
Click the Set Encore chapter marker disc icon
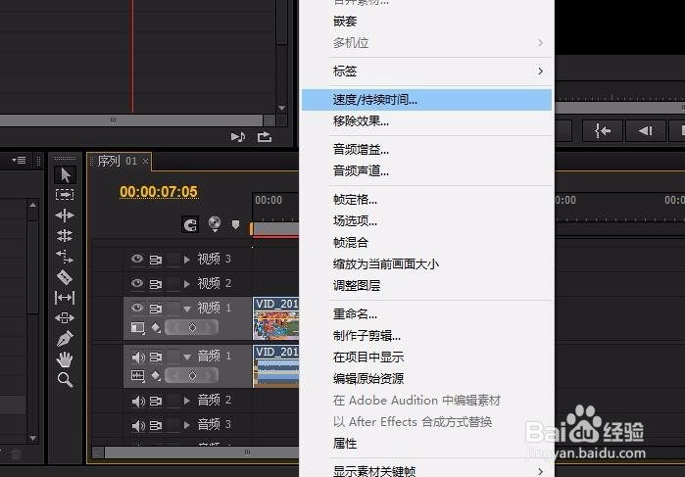tap(214, 223)
